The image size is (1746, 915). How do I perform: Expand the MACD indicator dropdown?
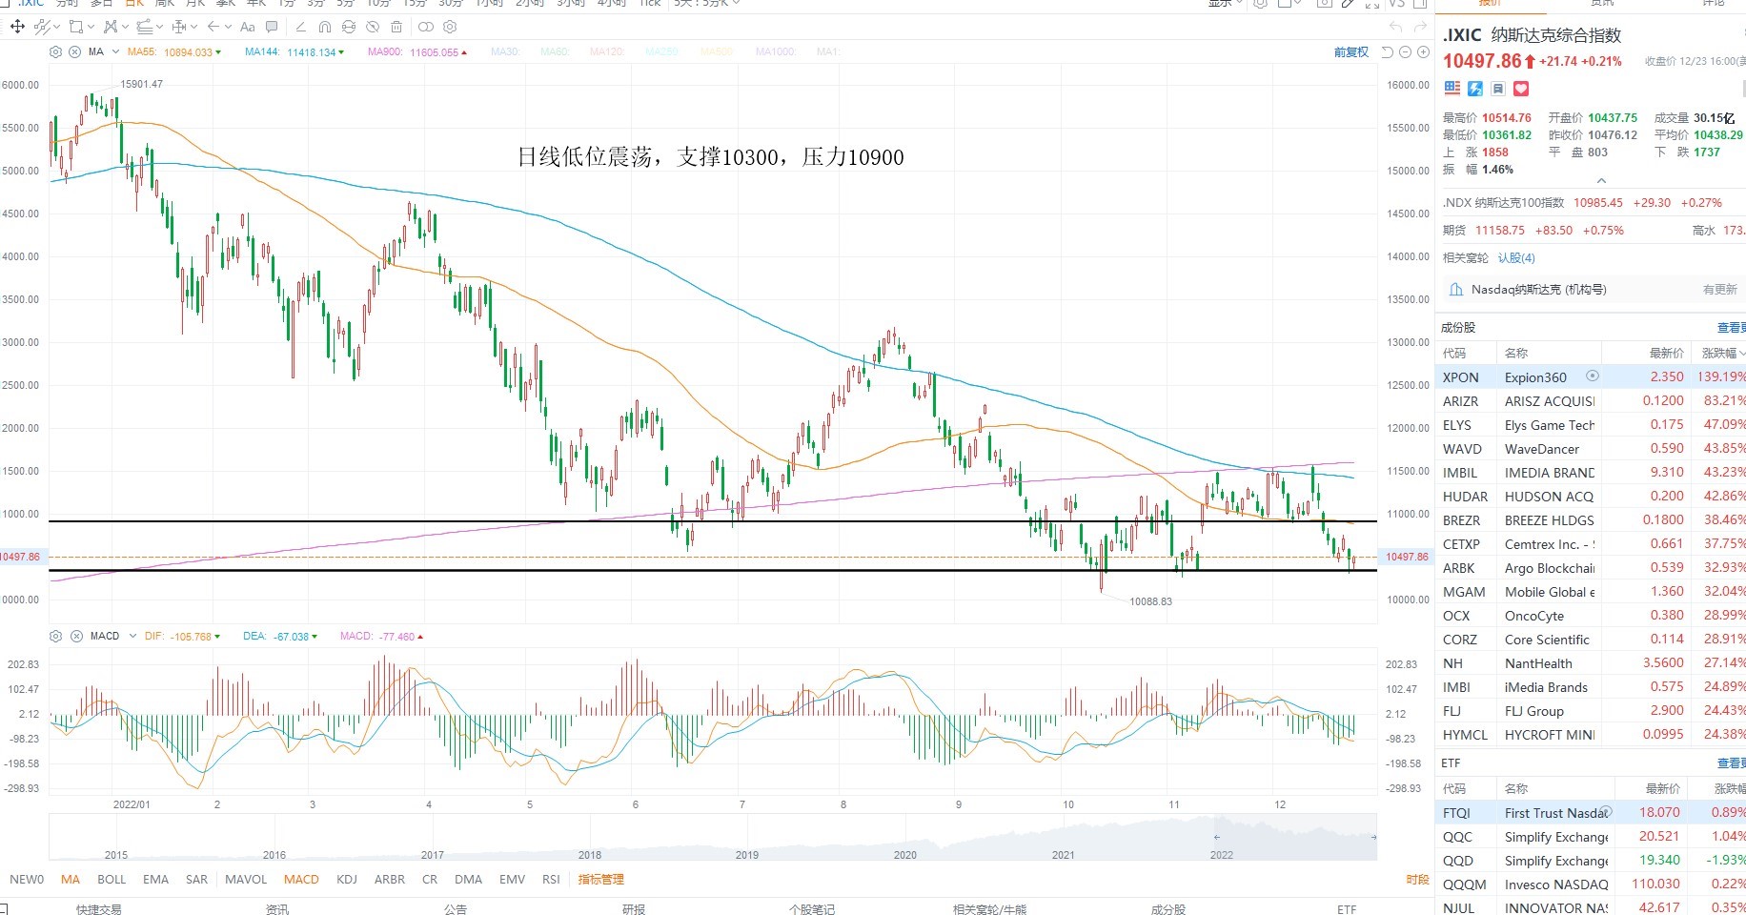point(132,636)
